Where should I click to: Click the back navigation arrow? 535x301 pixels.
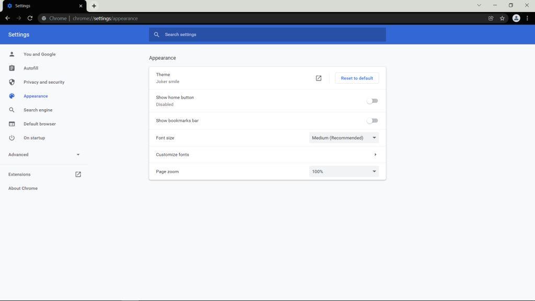(7, 18)
